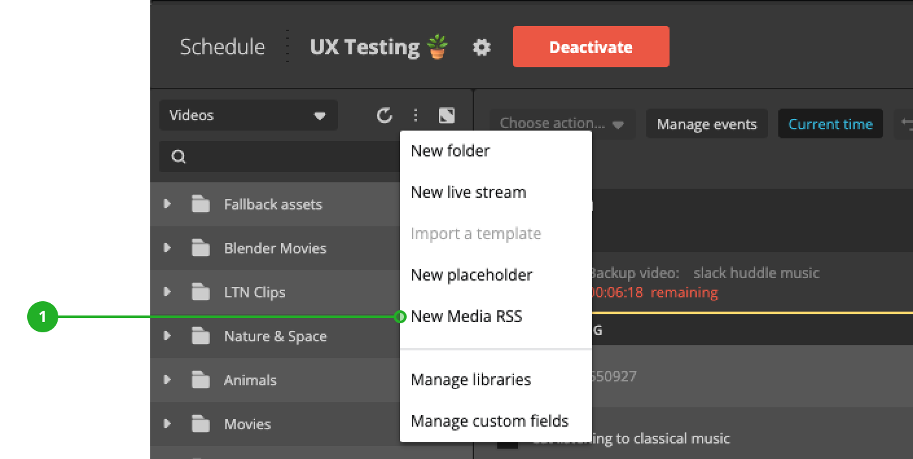Click the Movies folder icon
The image size is (913, 459).
point(201,424)
